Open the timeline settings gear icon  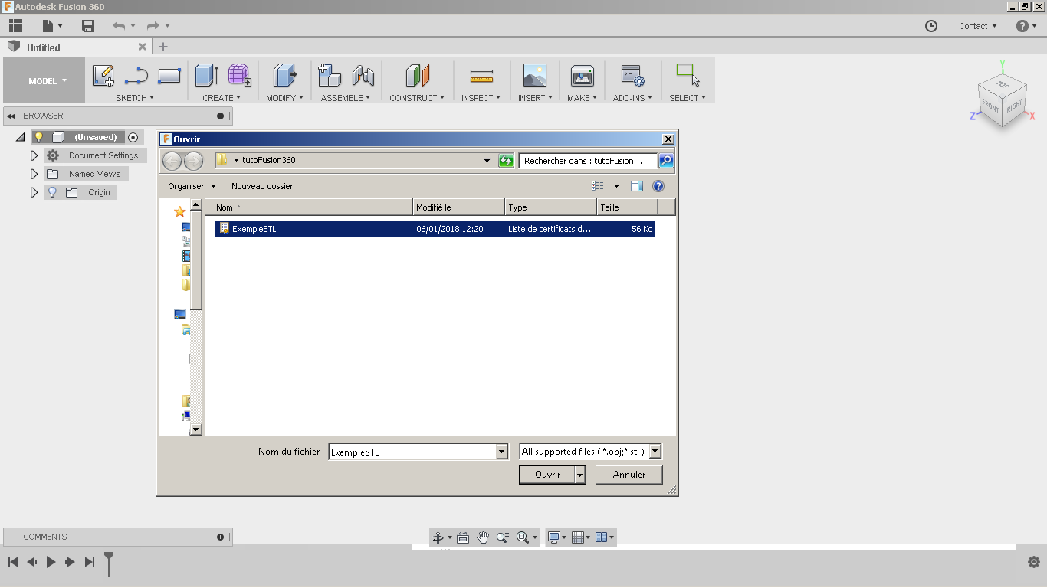point(1034,562)
